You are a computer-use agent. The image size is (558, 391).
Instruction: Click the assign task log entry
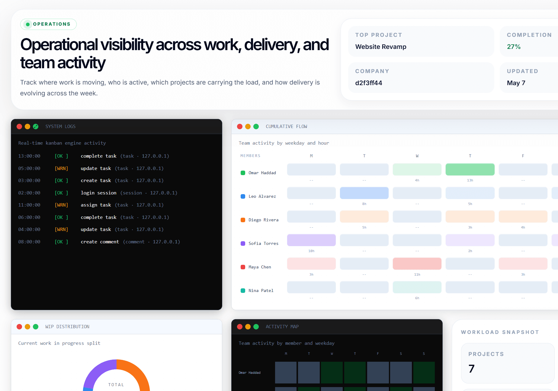coord(117,205)
